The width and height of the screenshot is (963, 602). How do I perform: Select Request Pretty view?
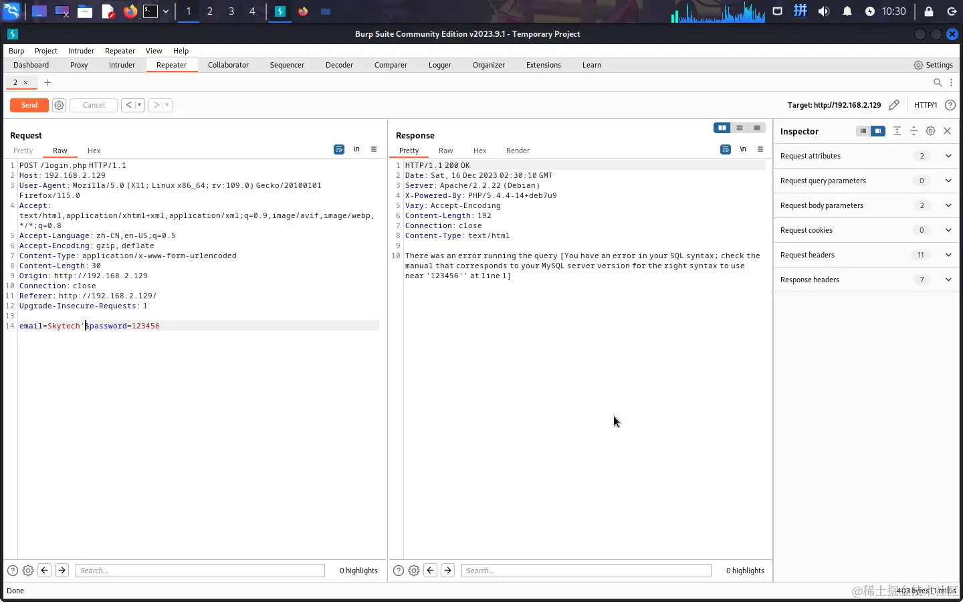pos(23,150)
